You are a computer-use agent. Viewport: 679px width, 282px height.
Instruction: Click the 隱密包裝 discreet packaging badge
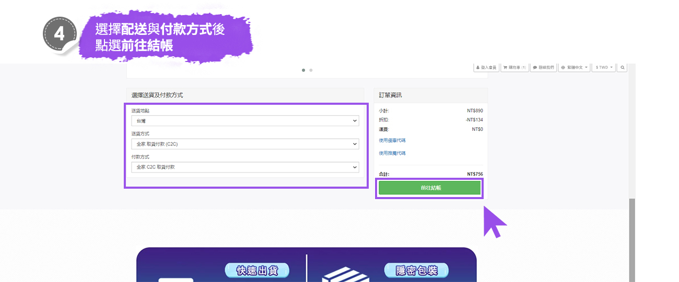[416, 271]
